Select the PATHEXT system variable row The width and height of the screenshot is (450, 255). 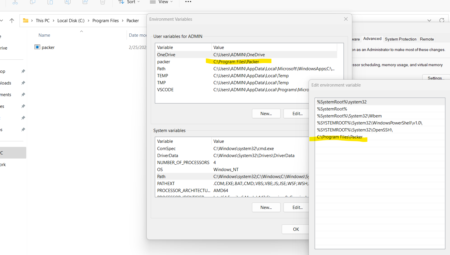click(x=232, y=183)
